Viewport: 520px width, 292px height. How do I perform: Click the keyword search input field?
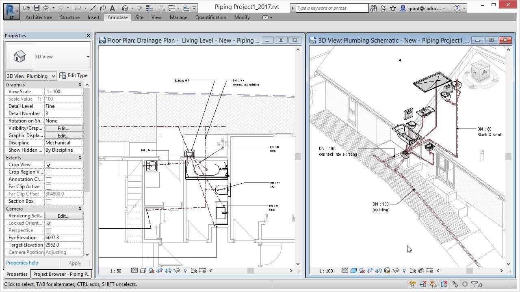tap(332, 8)
